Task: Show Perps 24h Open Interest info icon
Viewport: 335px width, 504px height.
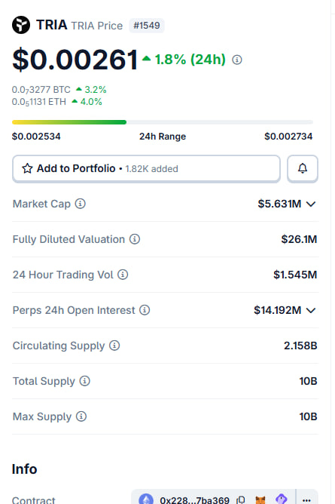Action: coord(145,310)
